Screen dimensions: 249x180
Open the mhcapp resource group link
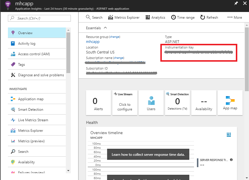[93, 42]
